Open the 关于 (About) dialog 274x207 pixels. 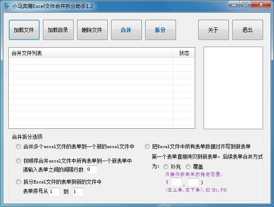213,30
